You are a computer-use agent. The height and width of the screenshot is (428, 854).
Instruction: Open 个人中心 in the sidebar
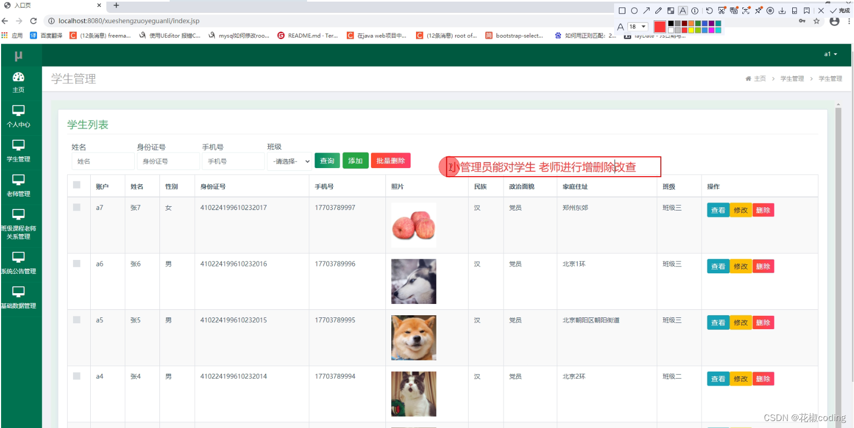(x=19, y=117)
